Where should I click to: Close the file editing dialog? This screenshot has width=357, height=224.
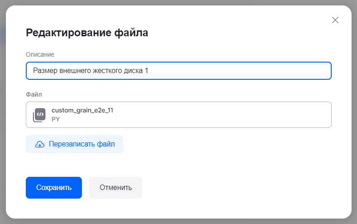(x=335, y=20)
